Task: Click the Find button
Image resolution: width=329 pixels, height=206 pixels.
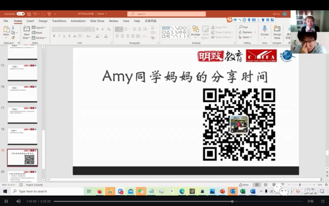Action: tap(243, 27)
